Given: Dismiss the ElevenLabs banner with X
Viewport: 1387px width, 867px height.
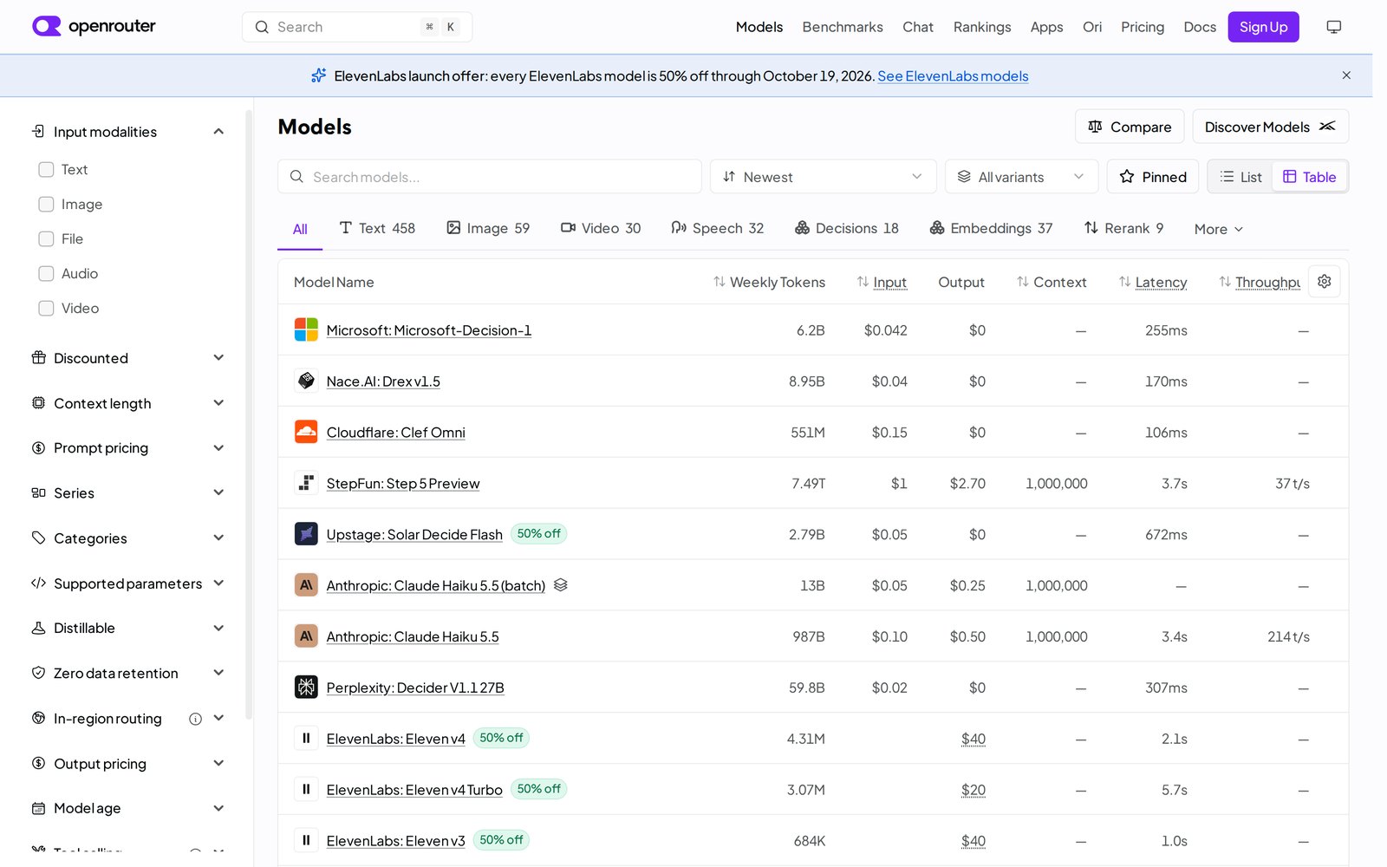Looking at the screenshot, I should 1346,75.
